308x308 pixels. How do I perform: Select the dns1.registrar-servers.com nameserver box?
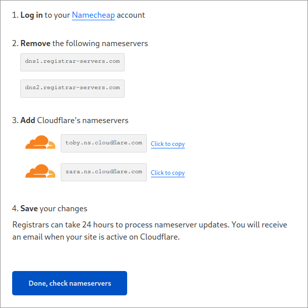tap(72, 62)
